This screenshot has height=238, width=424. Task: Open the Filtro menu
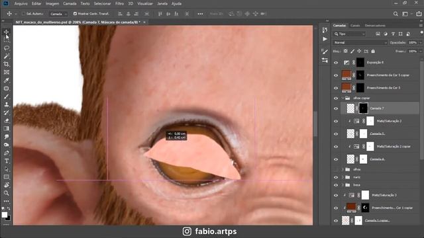click(x=119, y=3)
